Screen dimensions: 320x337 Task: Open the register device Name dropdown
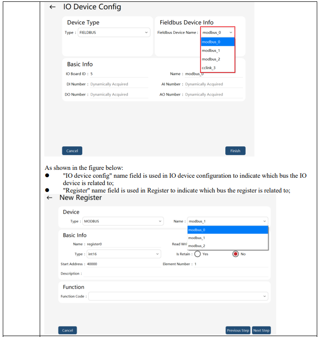pos(228,221)
